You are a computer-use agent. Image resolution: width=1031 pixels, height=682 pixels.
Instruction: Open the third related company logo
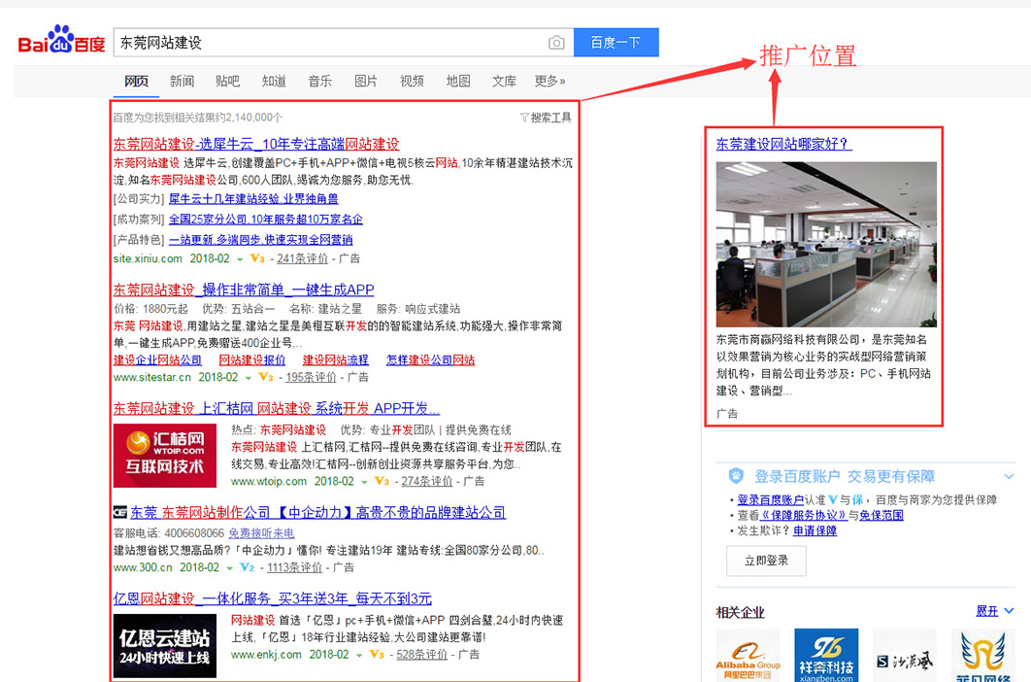[905, 655]
